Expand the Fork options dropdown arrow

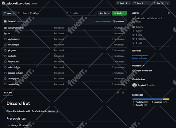[148, 3]
